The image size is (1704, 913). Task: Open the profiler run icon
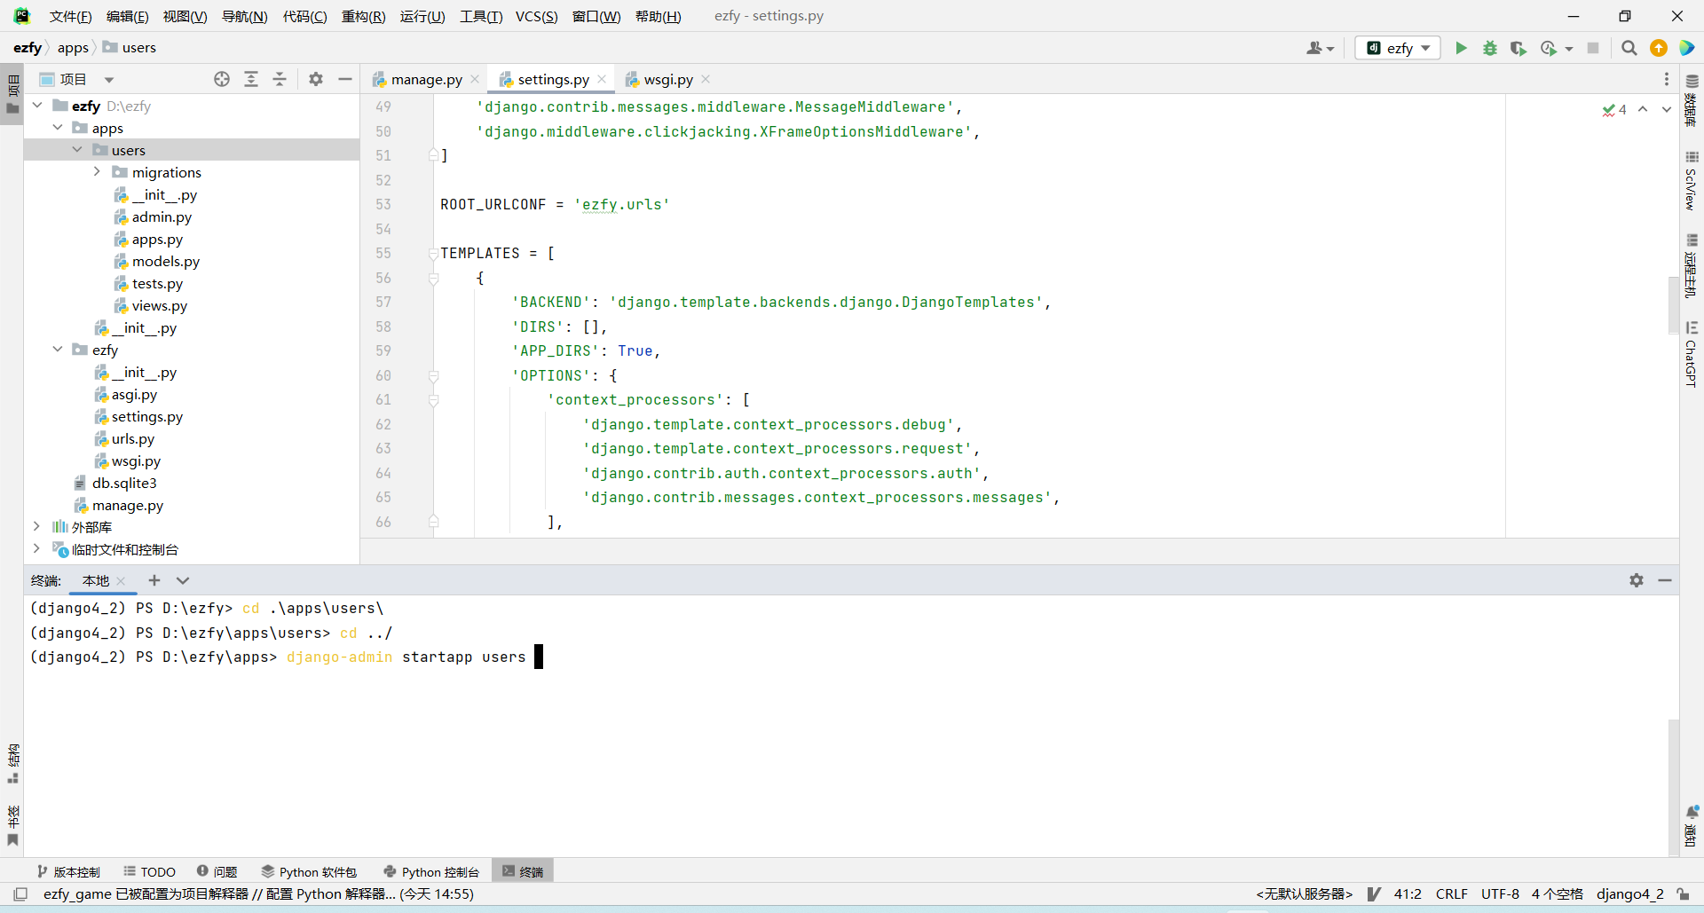(1549, 48)
